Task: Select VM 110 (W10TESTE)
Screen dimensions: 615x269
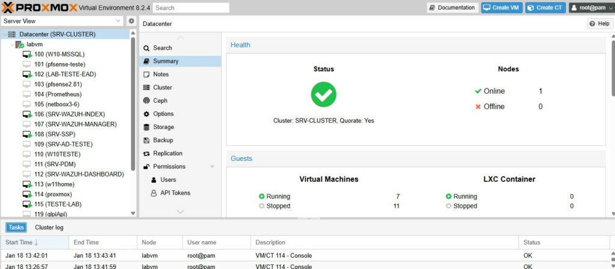Action: click(x=57, y=154)
